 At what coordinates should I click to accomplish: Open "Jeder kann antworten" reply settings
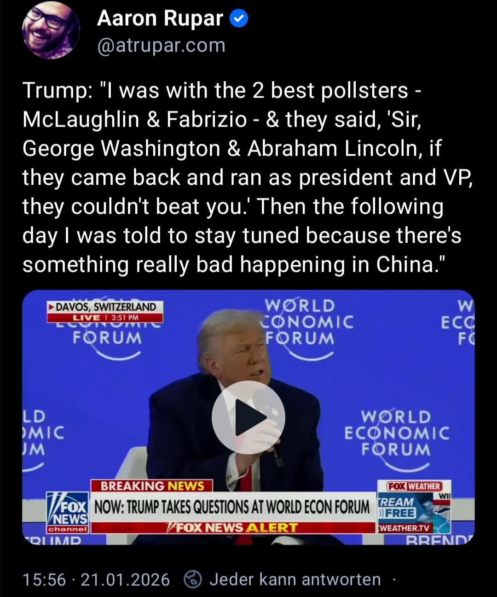pyautogui.click(x=295, y=579)
